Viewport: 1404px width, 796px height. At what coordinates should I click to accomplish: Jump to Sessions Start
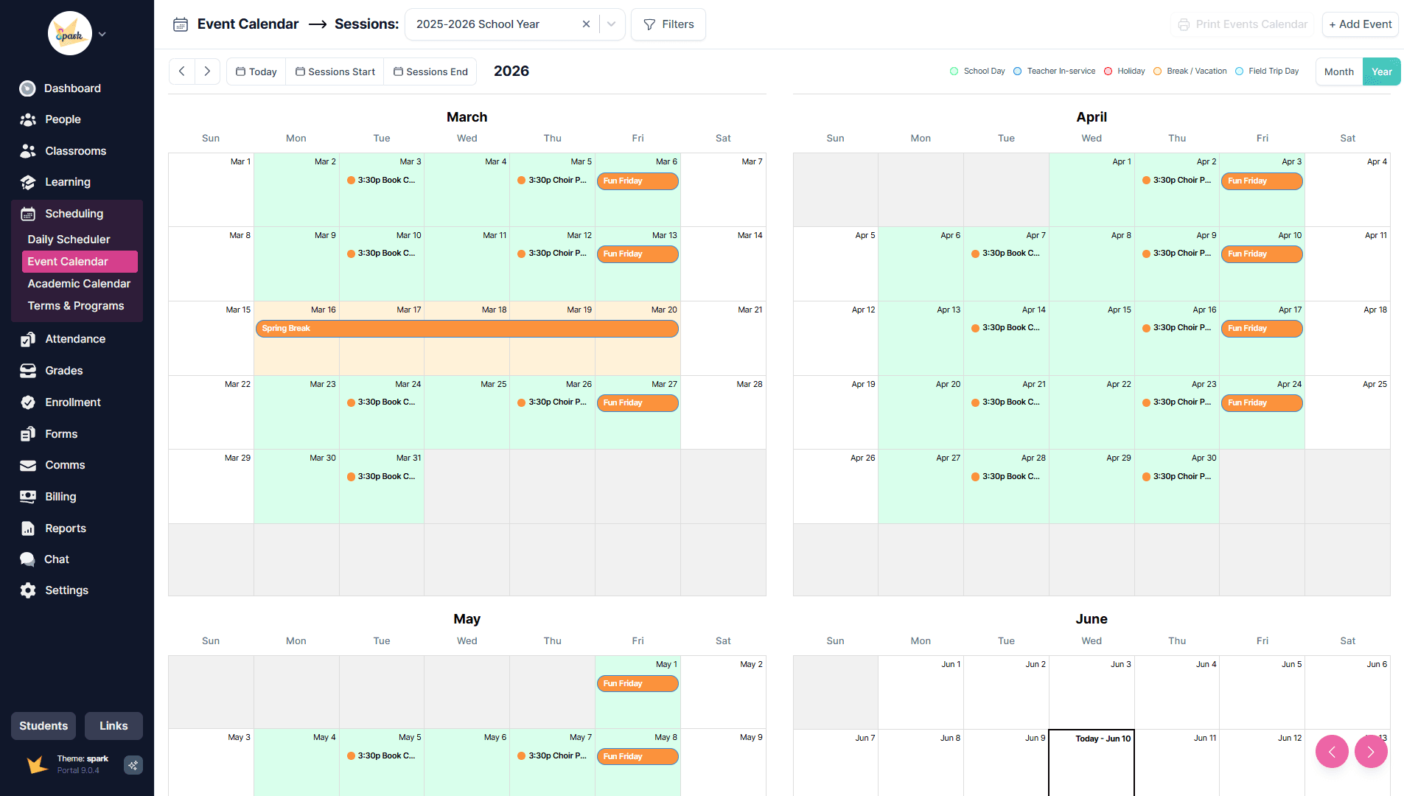point(335,71)
